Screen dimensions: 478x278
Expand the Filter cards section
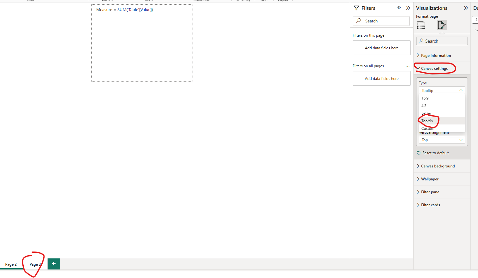(x=442, y=205)
